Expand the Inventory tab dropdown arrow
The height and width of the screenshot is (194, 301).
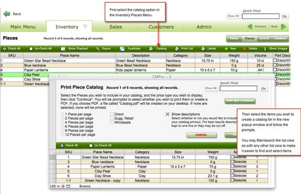point(85,27)
